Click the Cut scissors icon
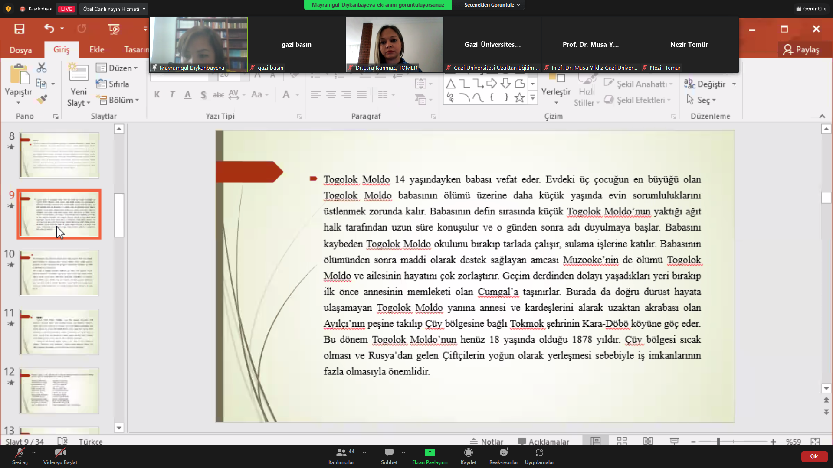Viewport: 833px width, 468px height. tap(41, 68)
